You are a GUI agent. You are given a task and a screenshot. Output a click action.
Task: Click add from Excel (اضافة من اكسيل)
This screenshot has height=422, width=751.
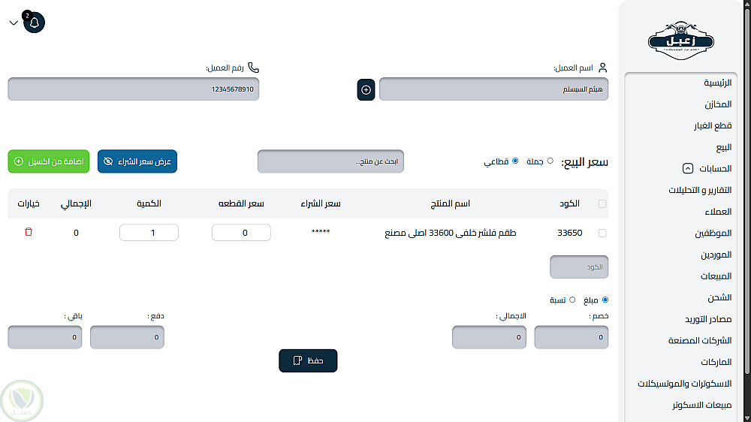[x=48, y=161]
